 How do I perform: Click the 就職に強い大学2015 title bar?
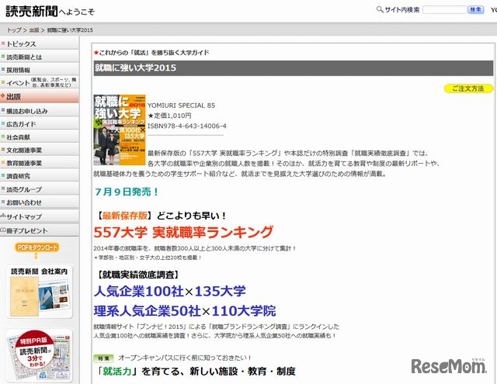coord(294,67)
